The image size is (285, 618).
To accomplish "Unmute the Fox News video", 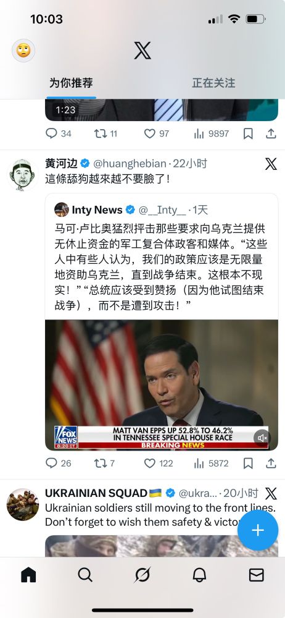I will pos(262,438).
